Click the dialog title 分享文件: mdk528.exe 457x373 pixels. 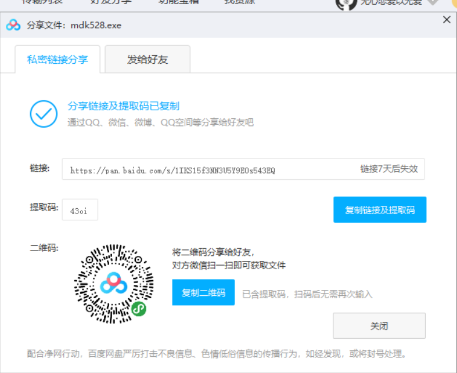point(74,26)
